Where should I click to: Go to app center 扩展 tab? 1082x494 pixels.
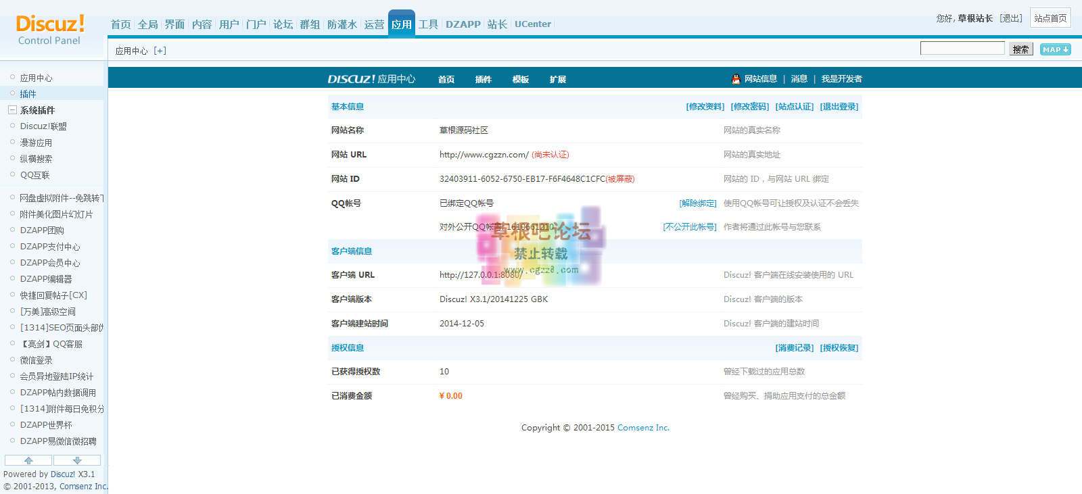point(558,79)
